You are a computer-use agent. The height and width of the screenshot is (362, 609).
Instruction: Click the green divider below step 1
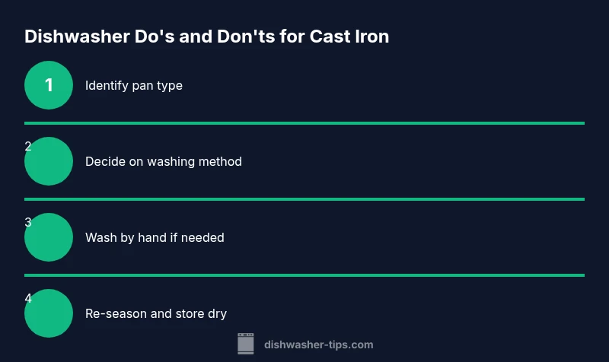304,122
